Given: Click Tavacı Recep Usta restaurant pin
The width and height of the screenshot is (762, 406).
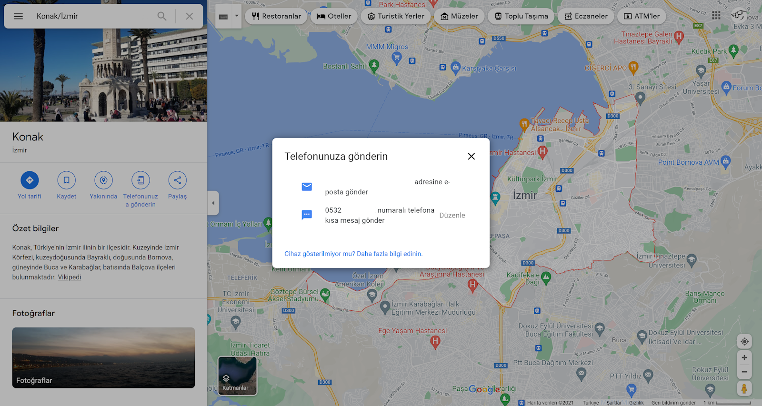Looking at the screenshot, I should coord(524,125).
